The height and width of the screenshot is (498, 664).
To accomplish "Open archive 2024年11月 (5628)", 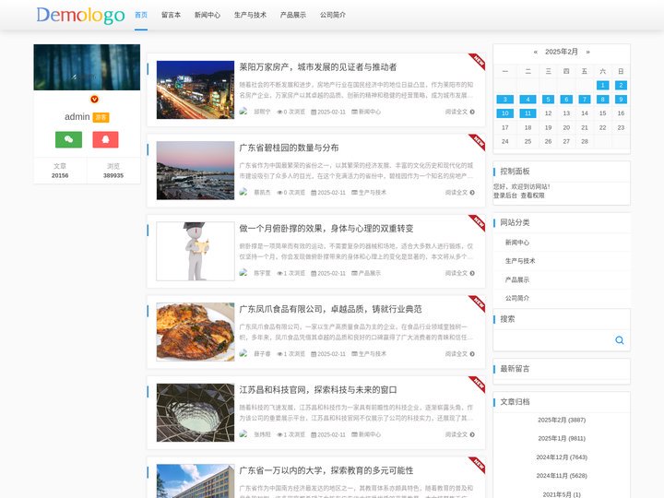I will (562, 476).
